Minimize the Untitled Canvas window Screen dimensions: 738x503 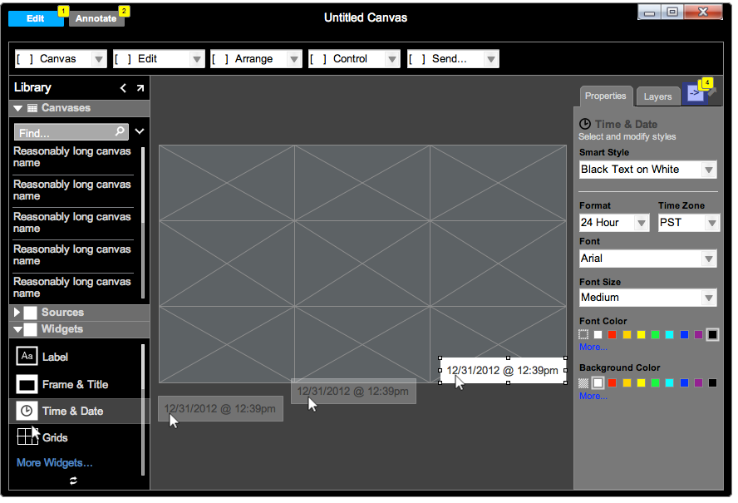pyautogui.click(x=650, y=12)
